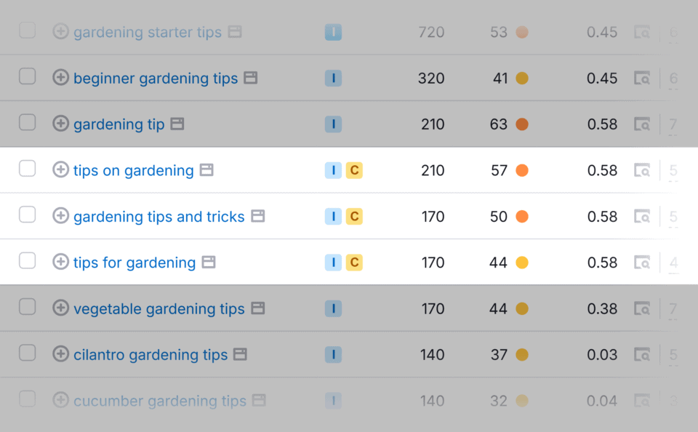
Task: Open SERP analysis icon in tips for gardening row
Action: [642, 263]
